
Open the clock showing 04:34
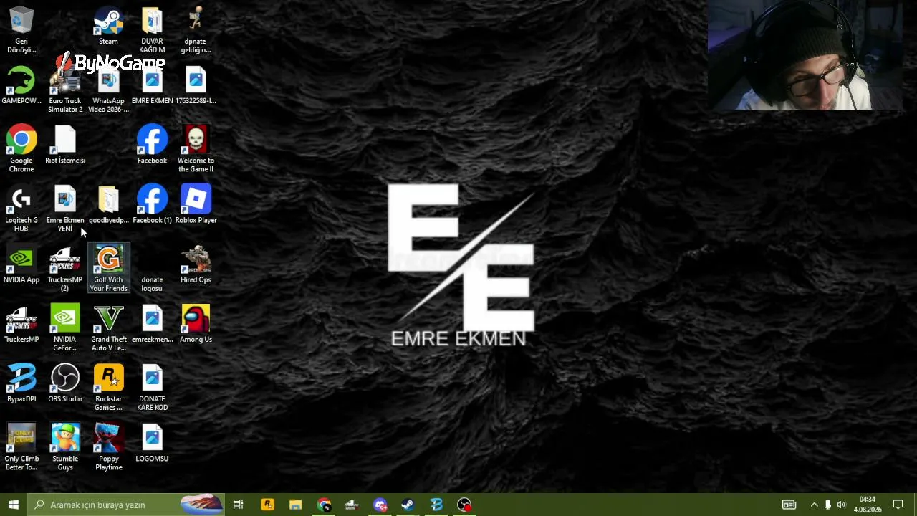867,505
